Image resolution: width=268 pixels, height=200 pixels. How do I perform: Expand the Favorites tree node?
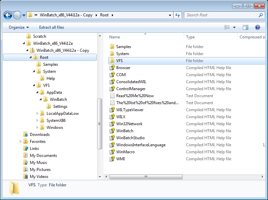tap(20, 142)
